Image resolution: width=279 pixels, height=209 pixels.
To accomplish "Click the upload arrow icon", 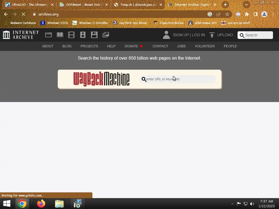I will (x=212, y=35).
